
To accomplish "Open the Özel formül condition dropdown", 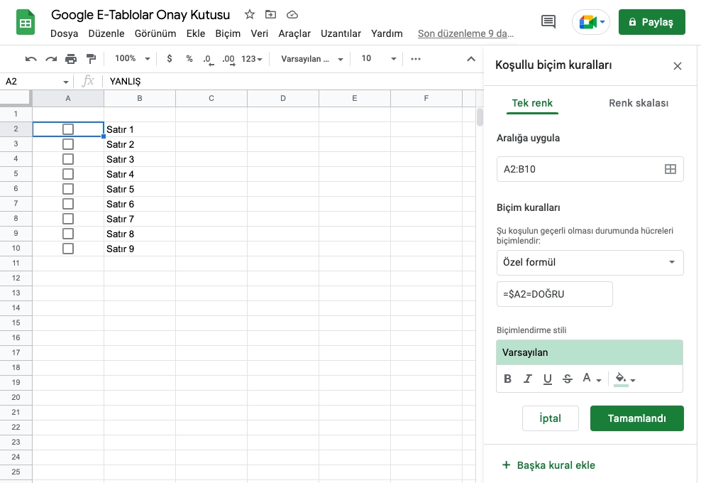I will pos(590,263).
